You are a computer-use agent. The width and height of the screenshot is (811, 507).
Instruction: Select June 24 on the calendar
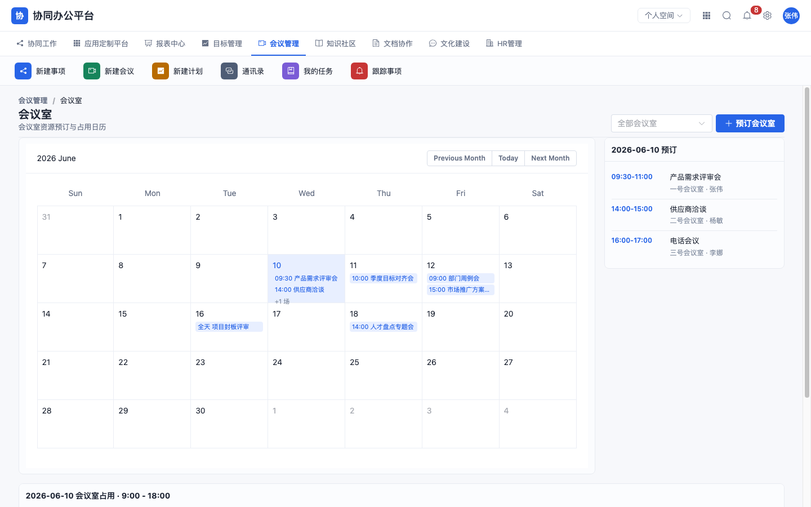coord(306,375)
